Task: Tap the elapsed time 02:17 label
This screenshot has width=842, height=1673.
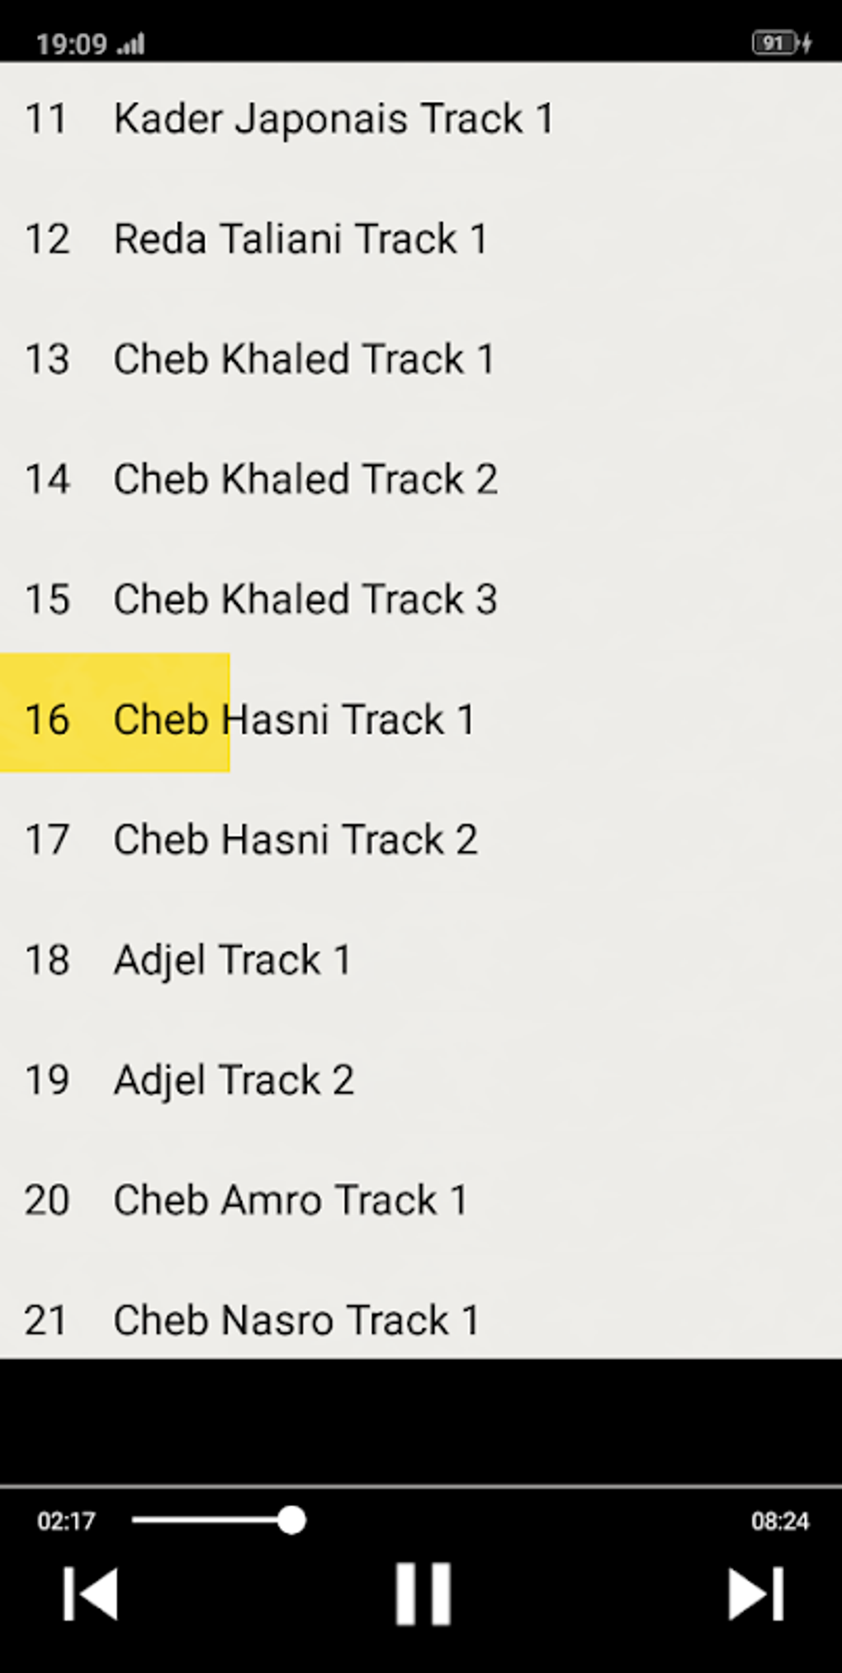Action: point(66,1521)
